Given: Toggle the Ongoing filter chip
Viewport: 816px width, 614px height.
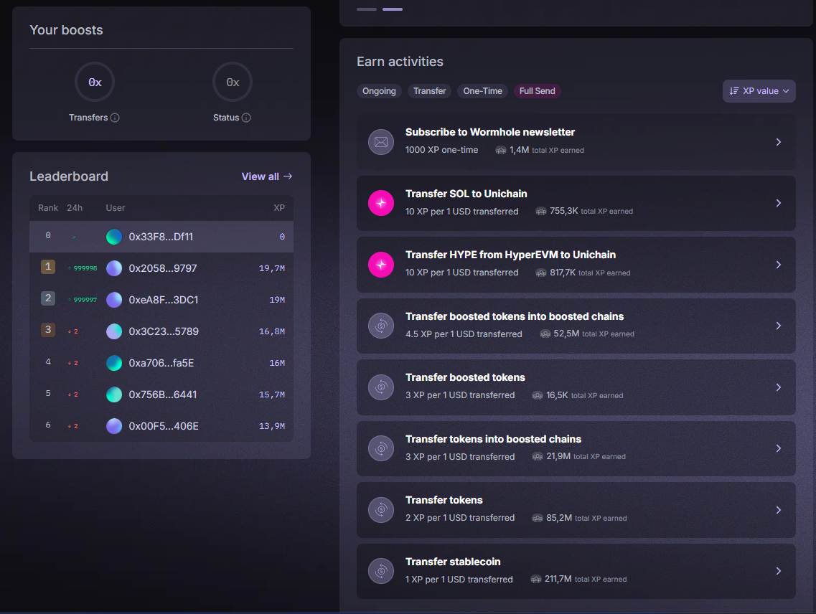Looking at the screenshot, I should [x=379, y=91].
